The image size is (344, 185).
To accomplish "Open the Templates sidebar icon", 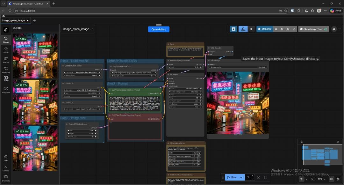I will [x=6, y=90].
